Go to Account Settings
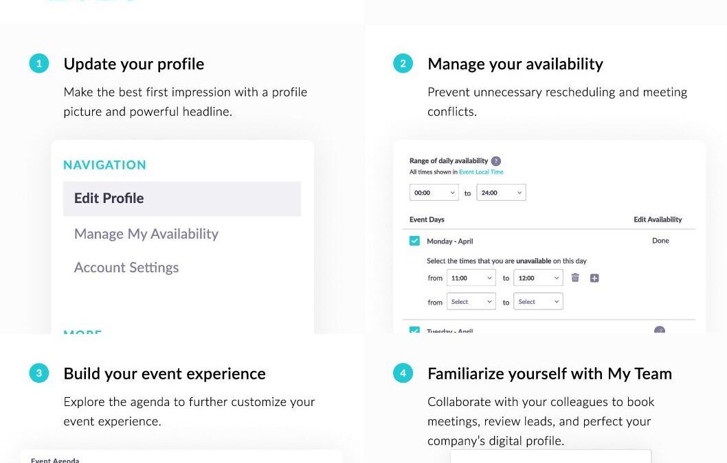 (x=126, y=268)
